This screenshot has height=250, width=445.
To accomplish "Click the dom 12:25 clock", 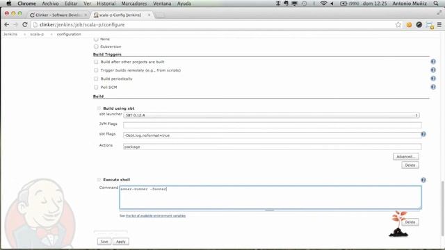I will [x=375, y=3].
